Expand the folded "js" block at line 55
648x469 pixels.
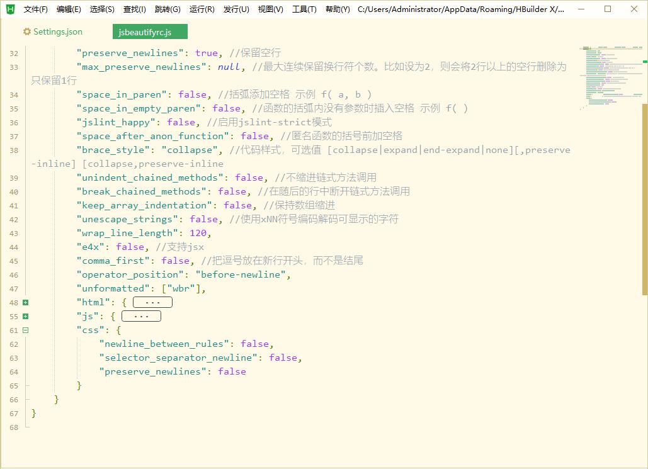(26, 317)
